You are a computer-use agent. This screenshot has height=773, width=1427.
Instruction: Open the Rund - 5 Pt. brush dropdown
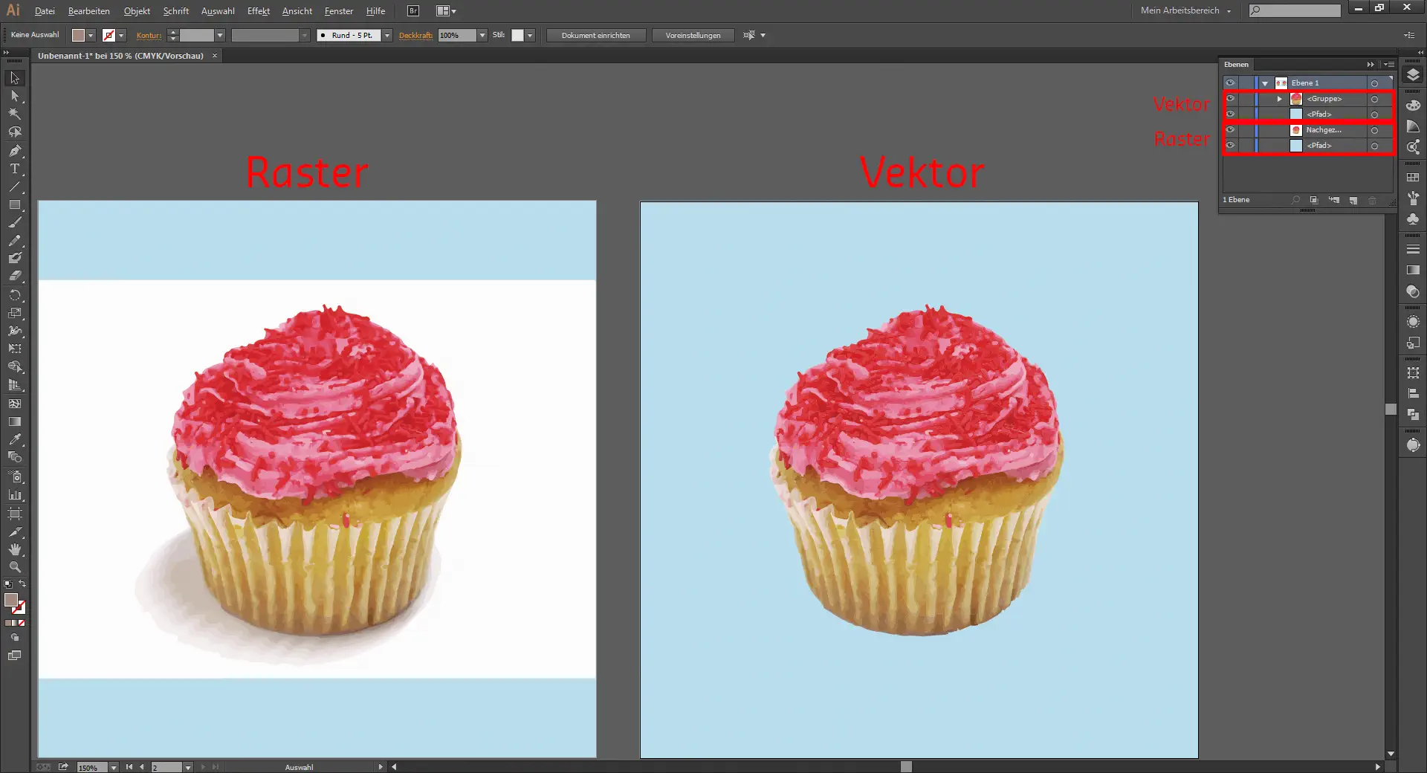[x=387, y=36]
